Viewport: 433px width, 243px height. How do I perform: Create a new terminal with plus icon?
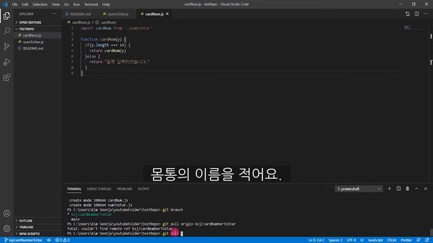[390, 189]
